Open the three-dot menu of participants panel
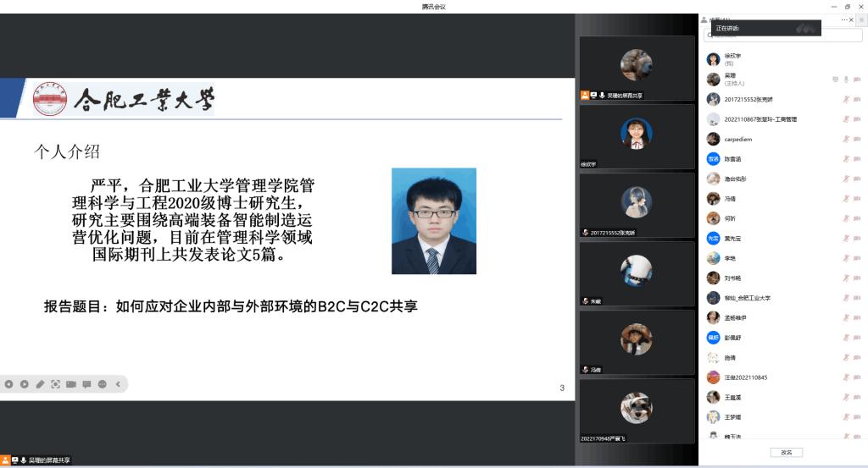Image resolution: width=868 pixels, height=468 pixels. click(x=843, y=19)
